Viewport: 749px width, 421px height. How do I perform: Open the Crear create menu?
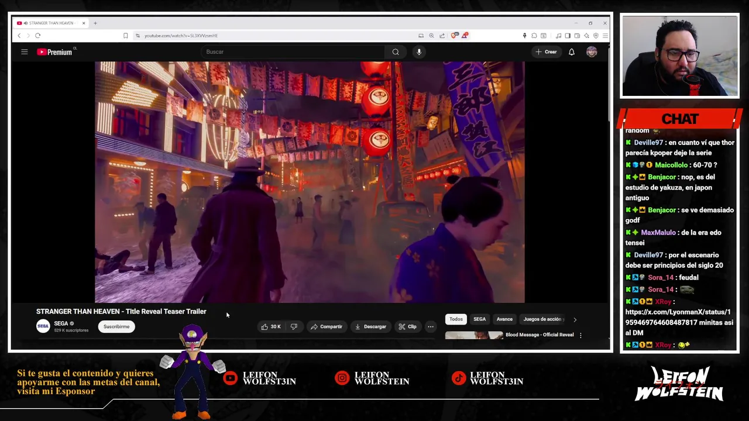[546, 52]
